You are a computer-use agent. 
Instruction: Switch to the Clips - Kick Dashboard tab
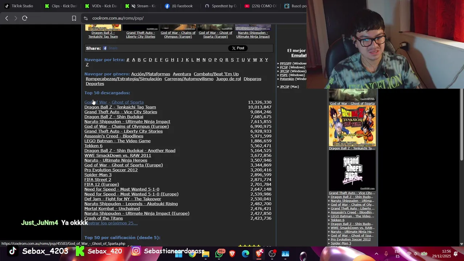pos(61,6)
